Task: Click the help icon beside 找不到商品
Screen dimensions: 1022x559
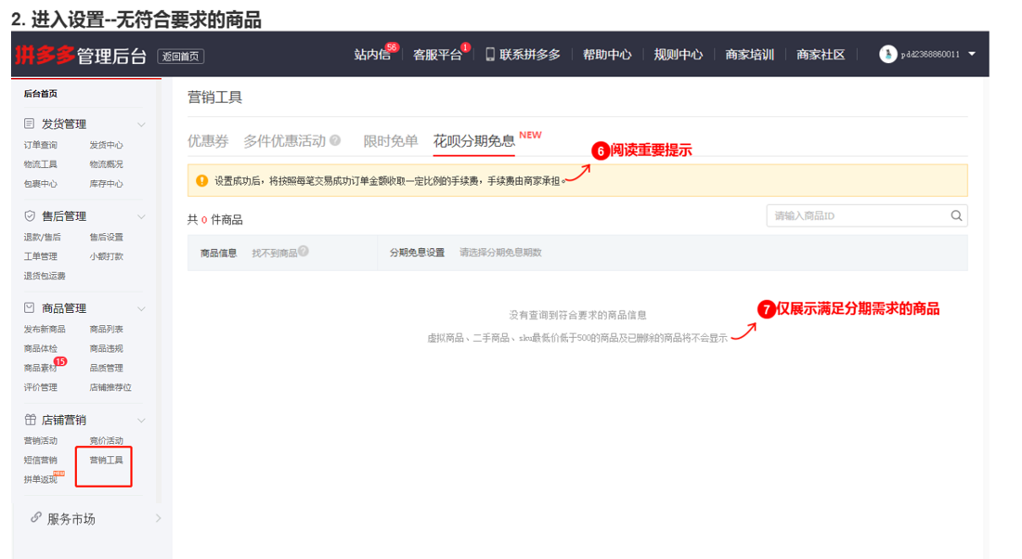Action: pyautogui.click(x=304, y=251)
